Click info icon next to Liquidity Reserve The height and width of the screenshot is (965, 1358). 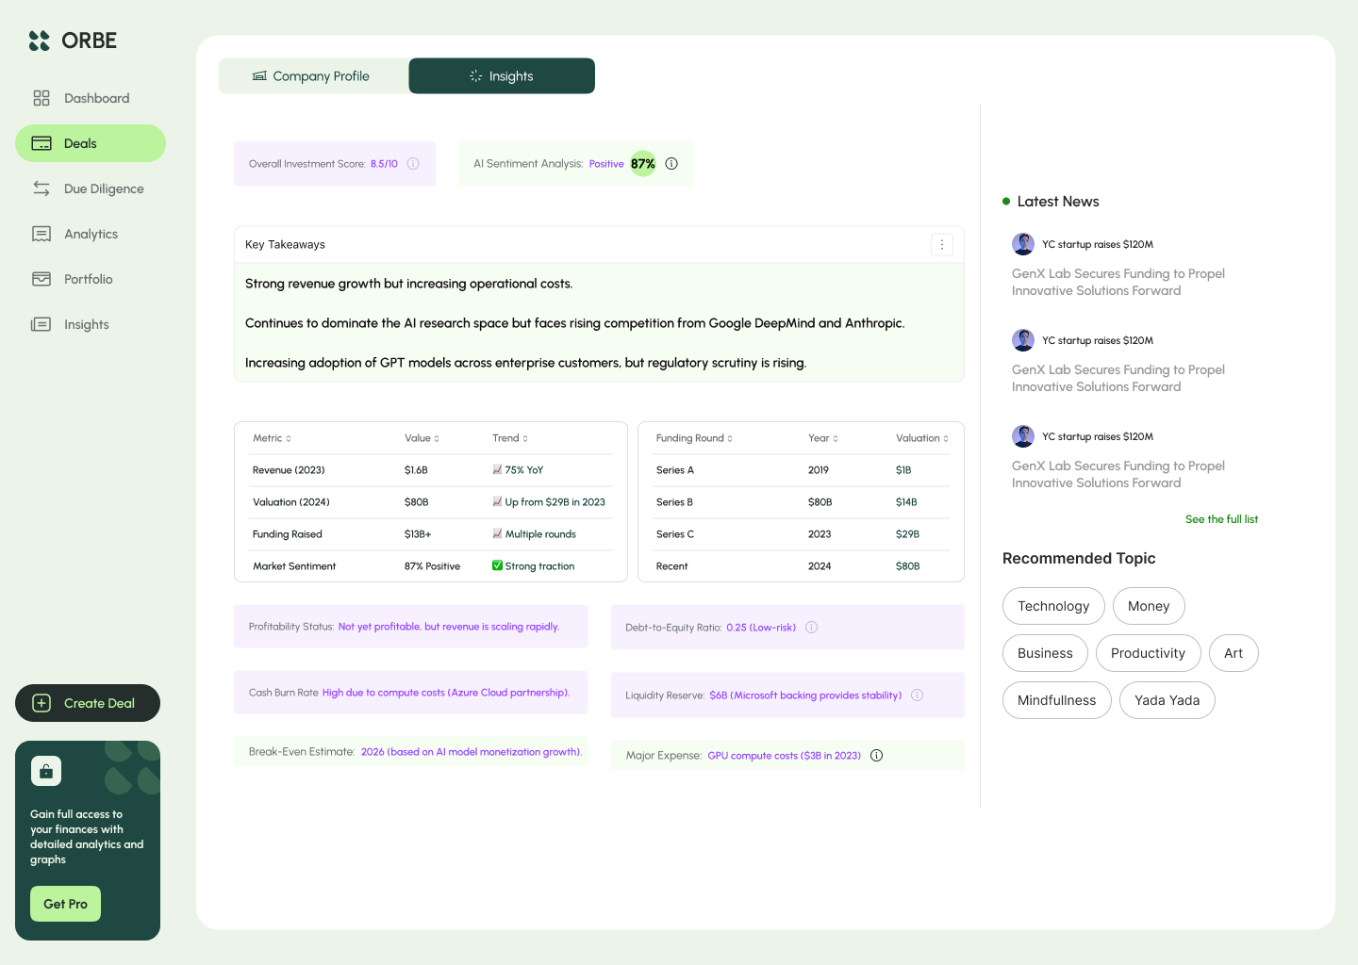tap(918, 695)
